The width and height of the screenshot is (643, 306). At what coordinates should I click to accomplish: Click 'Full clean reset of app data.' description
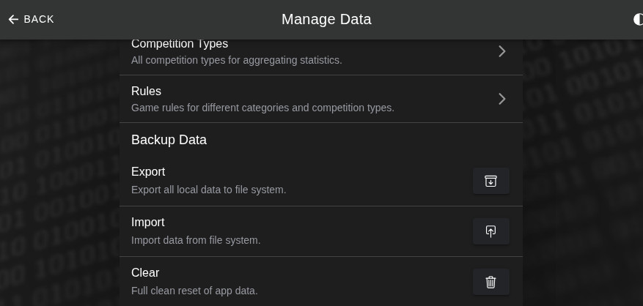coord(194,291)
